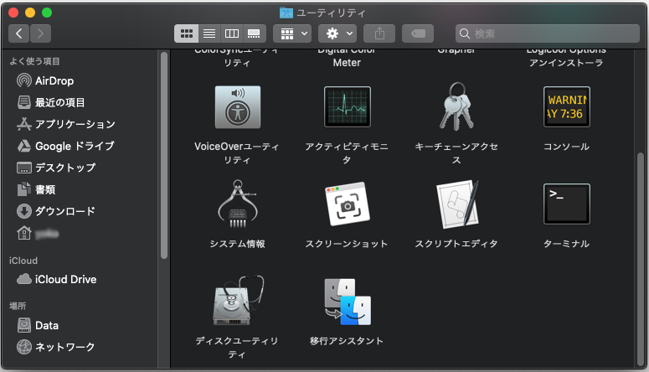Click the アクティビティモニタ label text
Image resolution: width=649 pixels, height=372 pixels.
coord(347,152)
